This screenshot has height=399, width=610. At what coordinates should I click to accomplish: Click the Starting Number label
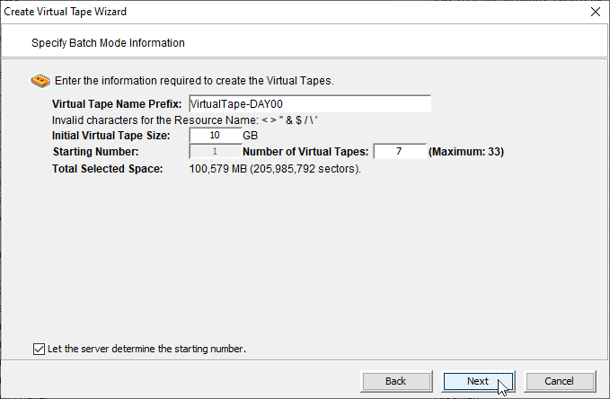(x=96, y=152)
